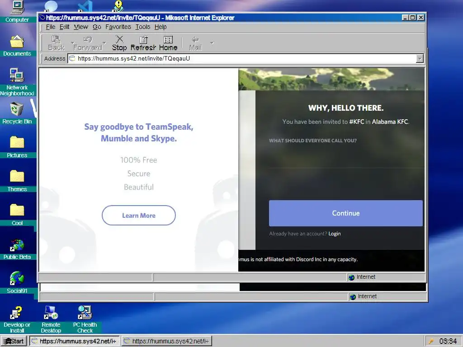Open the Computer desktop icon
This screenshot has height=347, width=463.
click(x=17, y=11)
